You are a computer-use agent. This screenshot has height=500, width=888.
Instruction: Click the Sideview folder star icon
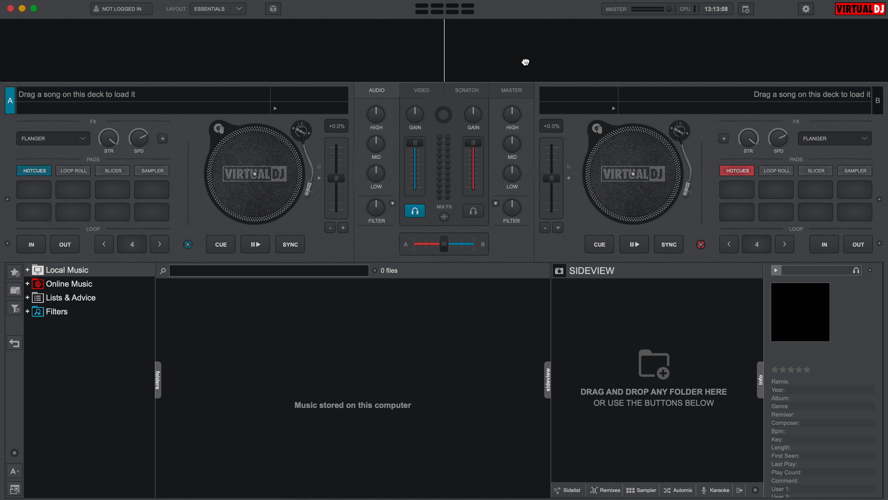(x=559, y=271)
